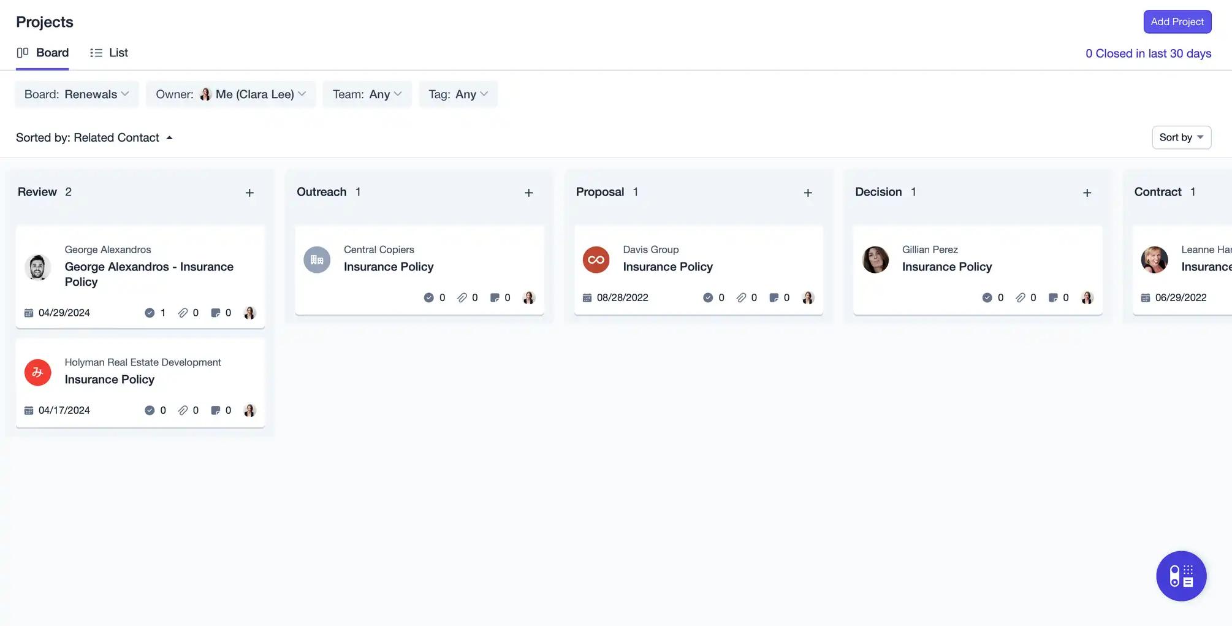Open Central Copiers Insurance Policy title
This screenshot has width=1232, height=626.
[389, 267]
